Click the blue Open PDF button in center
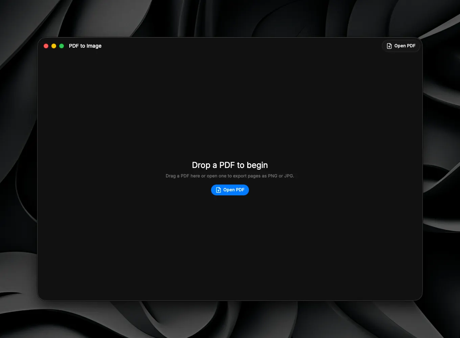This screenshot has height=338, width=460. point(230,190)
